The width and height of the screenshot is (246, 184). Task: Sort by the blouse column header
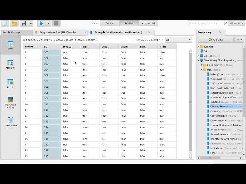(x=71, y=46)
